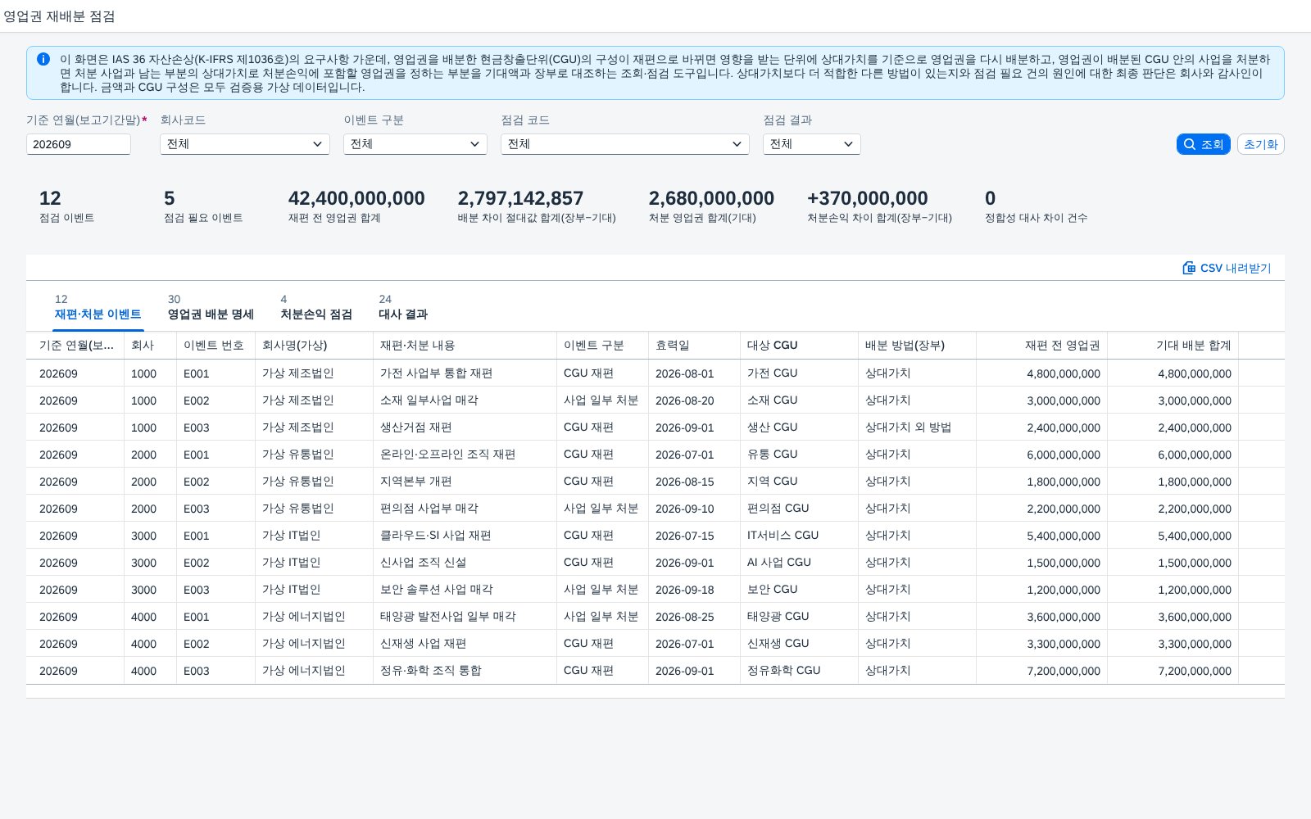Open the 점검 결과 dropdown
Viewport: 1311px width, 819px height.
812,144
